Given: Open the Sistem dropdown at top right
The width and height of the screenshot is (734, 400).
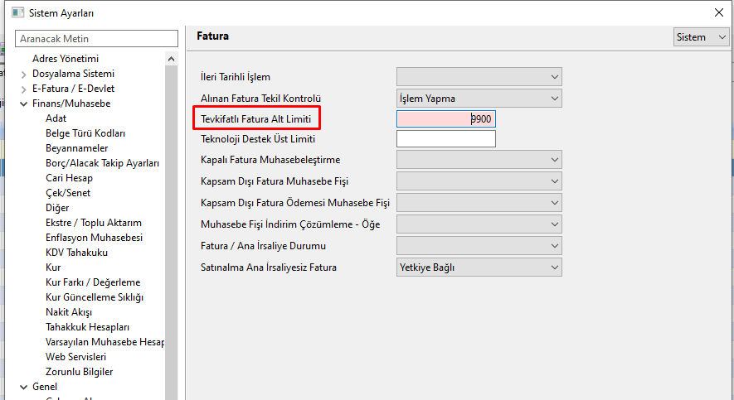Looking at the screenshot, I should pos(702,37).
